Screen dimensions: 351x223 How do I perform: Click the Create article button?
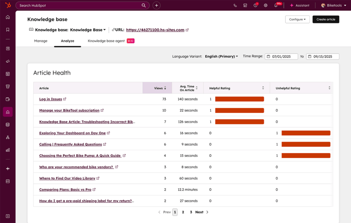click(x=325, y=19)
